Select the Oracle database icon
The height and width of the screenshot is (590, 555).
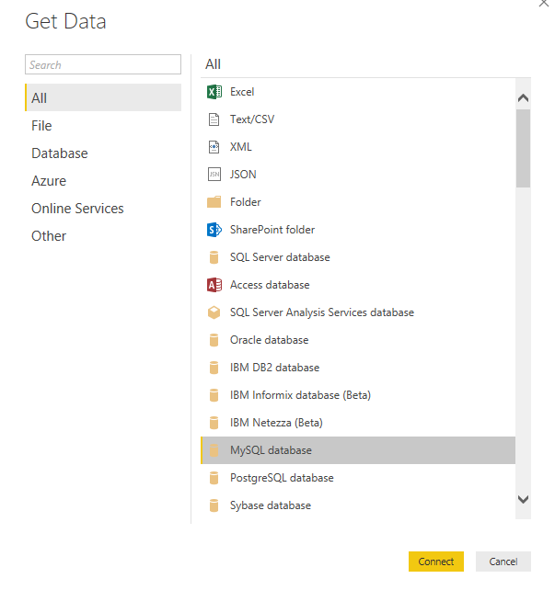pyautogui.click(x=214, y=340)
